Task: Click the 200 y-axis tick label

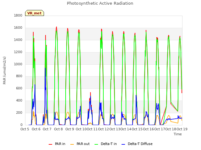Action: [x=19, y=112]
